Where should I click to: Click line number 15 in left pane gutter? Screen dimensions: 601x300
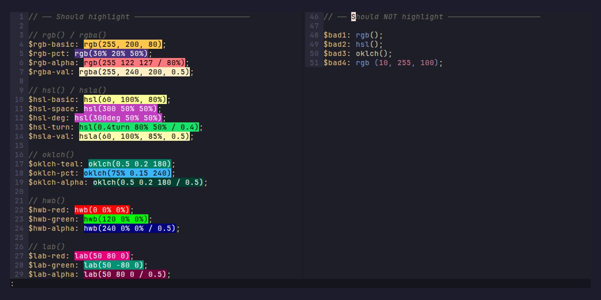[19, 145]
